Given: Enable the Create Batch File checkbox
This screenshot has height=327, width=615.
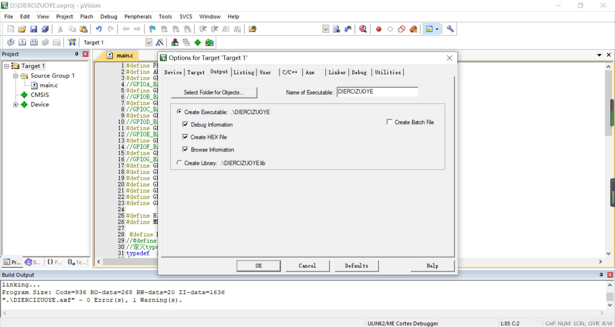Looking at the screenshot, I should tap(389, 122).
